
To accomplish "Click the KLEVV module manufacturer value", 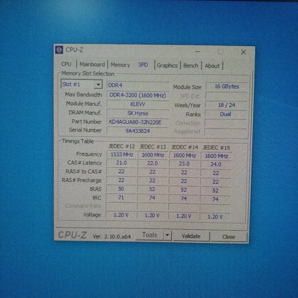I will click(x=138, y=104).
